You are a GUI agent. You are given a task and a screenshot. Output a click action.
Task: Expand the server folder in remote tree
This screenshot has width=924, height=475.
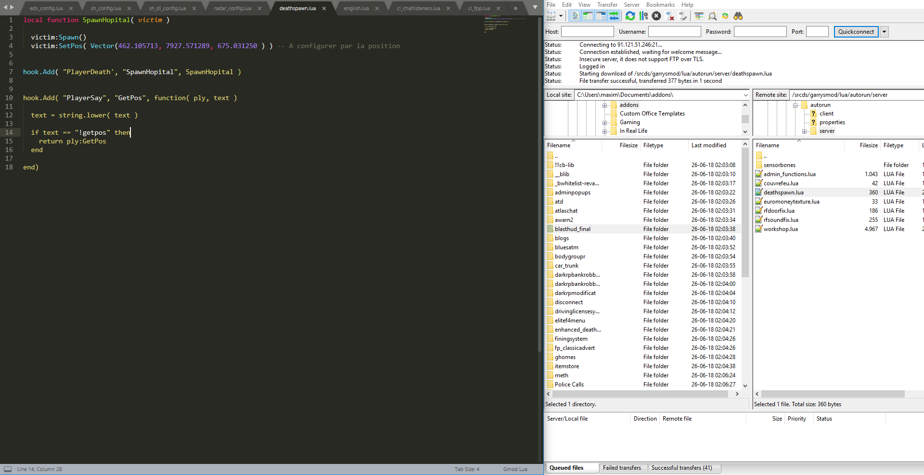[x=805, y=131]
